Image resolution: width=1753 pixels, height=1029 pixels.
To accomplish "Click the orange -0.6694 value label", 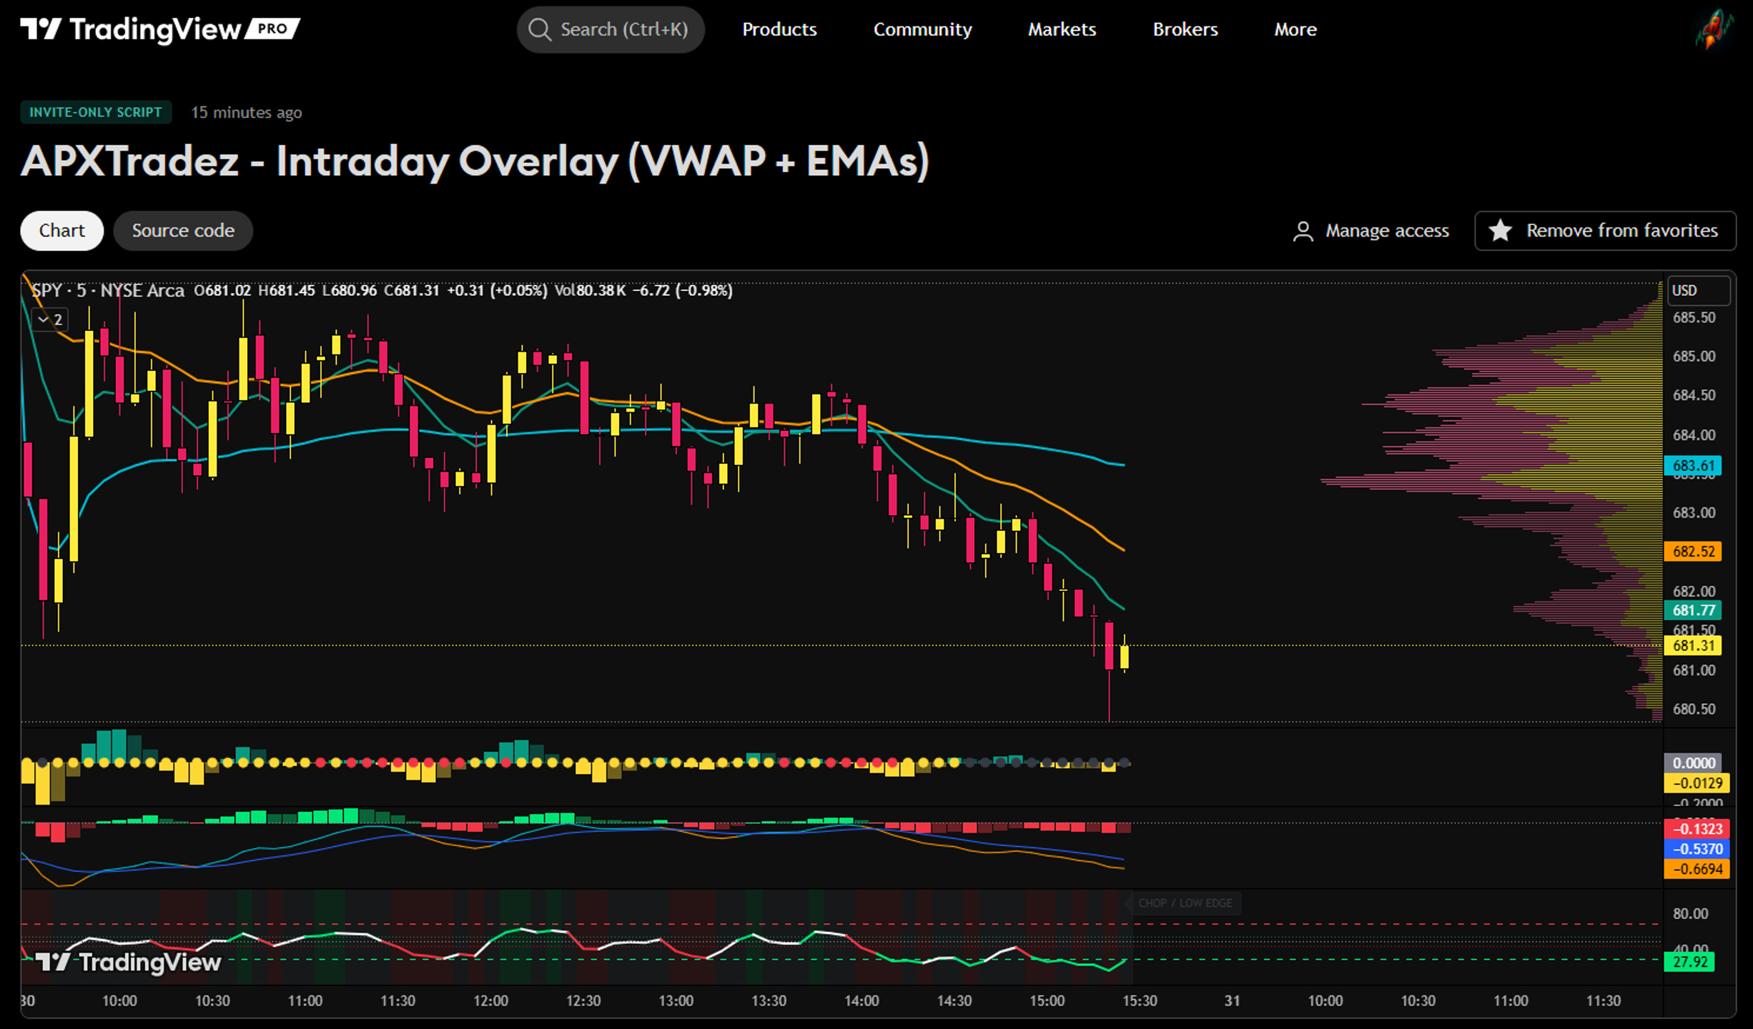I will 1697,869.
